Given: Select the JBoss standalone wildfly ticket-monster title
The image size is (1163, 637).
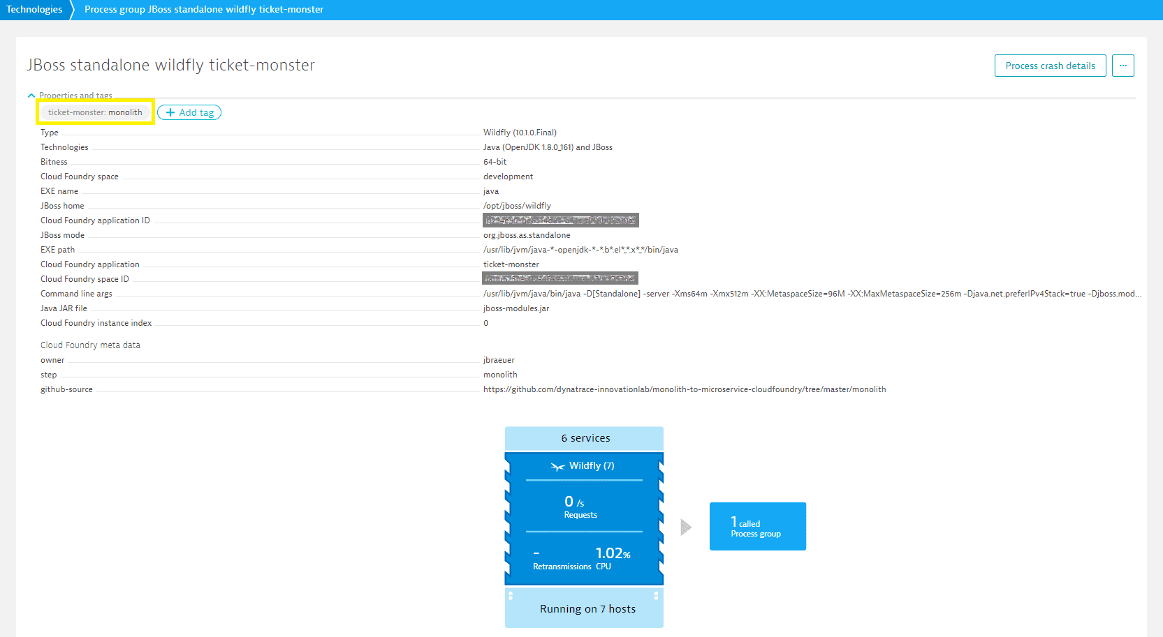Looking at the screenshot, I should (170, 65).
